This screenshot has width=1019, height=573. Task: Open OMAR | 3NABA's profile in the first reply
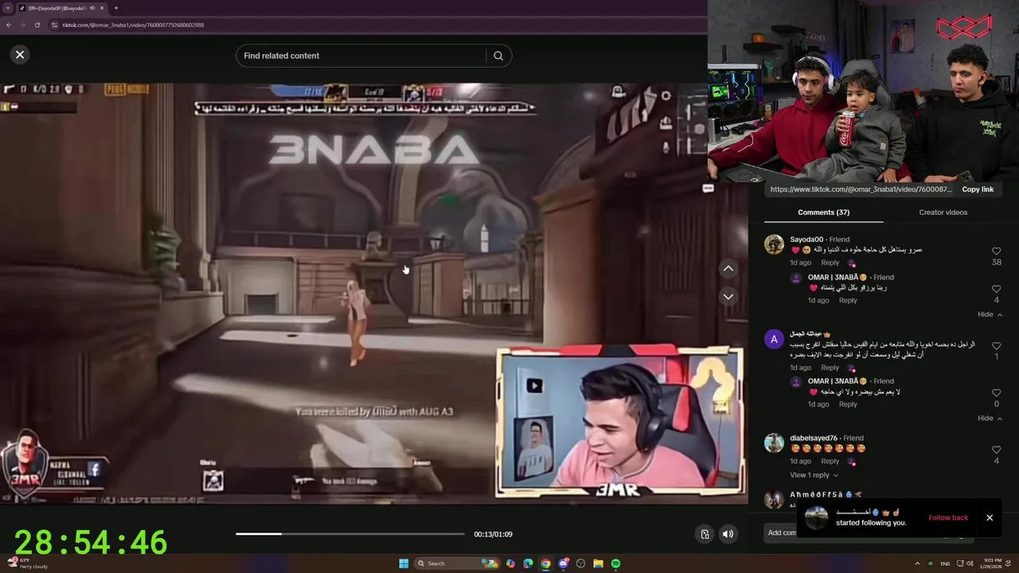point(837,278)
